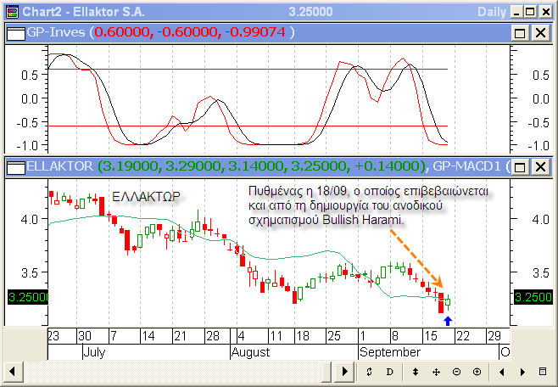This screenshot has height=387, width=558.
Task: Close the GP-Inves indicator panel
Action: click(x=538, y=32)
